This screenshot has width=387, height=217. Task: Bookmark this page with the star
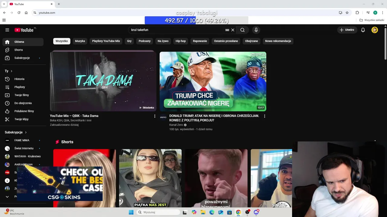click(347, 13)
